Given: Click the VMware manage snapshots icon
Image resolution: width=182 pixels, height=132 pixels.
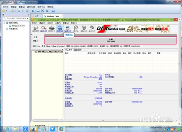Looking at the screenshot, I should click(x=27, y=11).
